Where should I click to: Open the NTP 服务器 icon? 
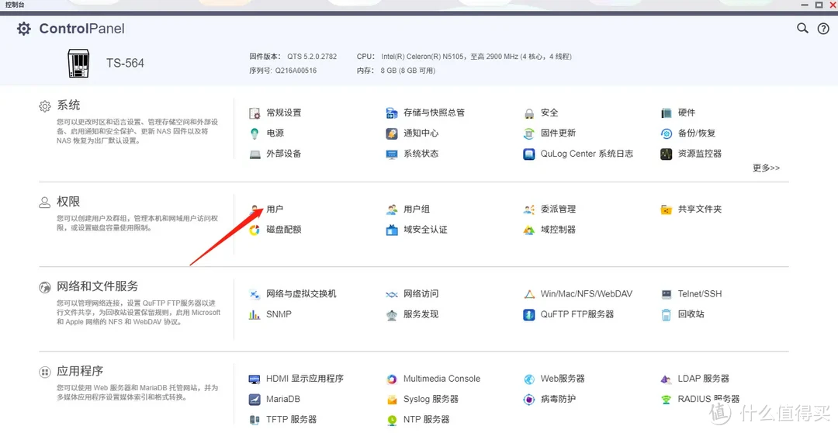(392, 420)
